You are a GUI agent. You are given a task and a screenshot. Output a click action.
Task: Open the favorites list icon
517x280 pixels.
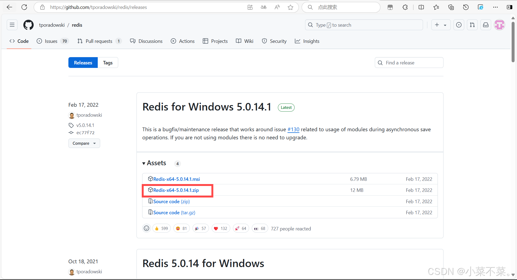(x=436, y=7)
